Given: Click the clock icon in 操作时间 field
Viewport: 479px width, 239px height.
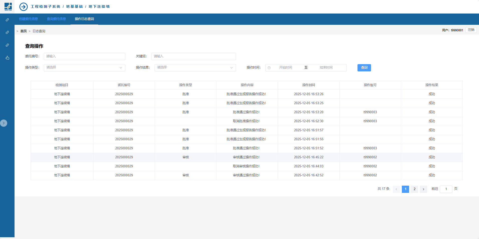Looking at the screenshot, I should coord(269,68).
